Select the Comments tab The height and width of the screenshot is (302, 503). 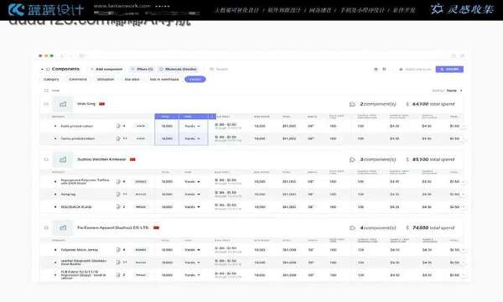coord(78,79)
